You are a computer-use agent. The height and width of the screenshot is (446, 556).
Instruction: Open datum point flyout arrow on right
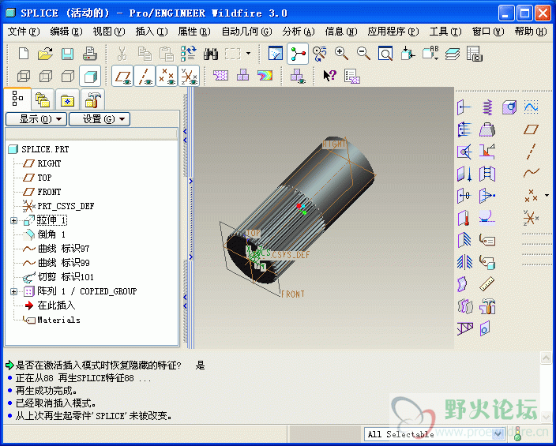point(547,195)
